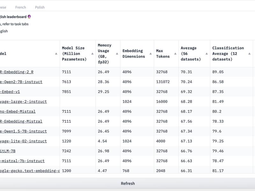255x191 pixels.
Task: Click the Max Tokens header text
Action: pos(163,53)
